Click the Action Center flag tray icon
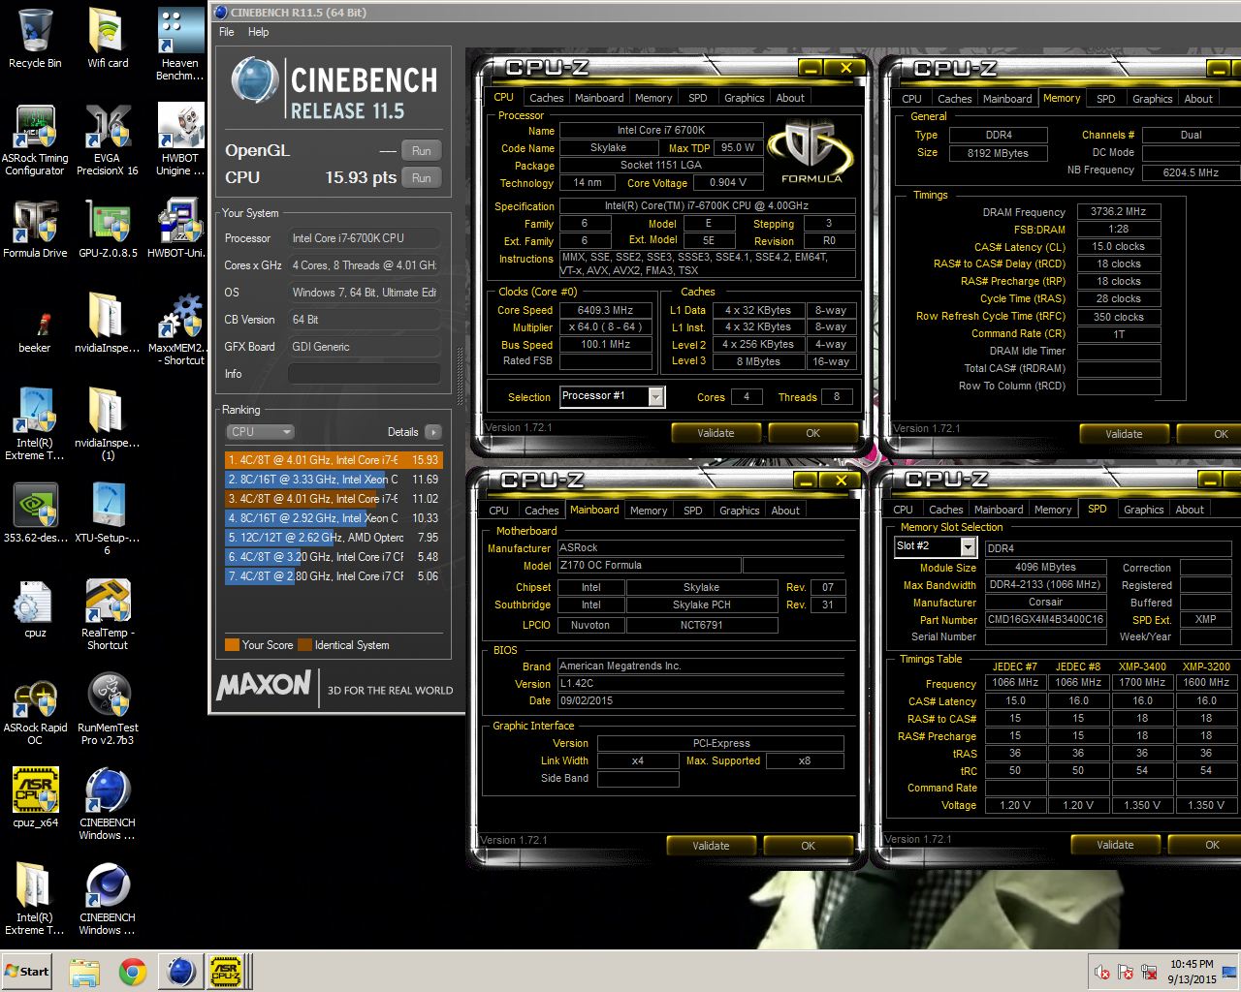 pos(1127,972)
